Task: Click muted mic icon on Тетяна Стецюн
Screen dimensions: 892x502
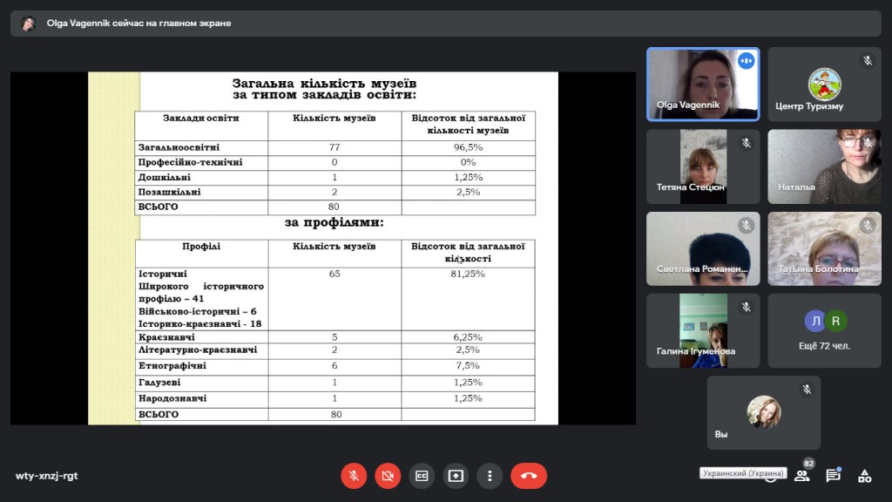Action: coord(746,143)
